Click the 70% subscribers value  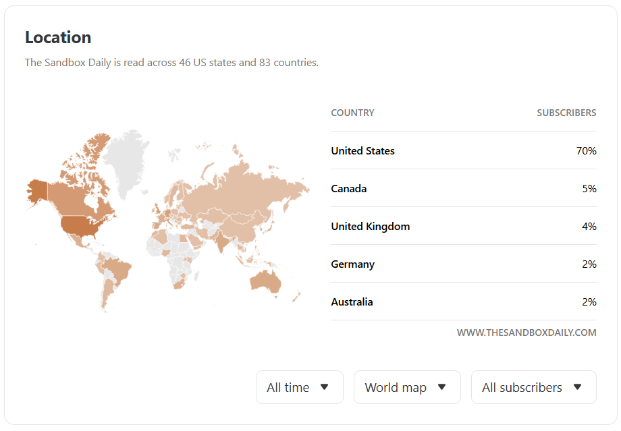(586, 151)
